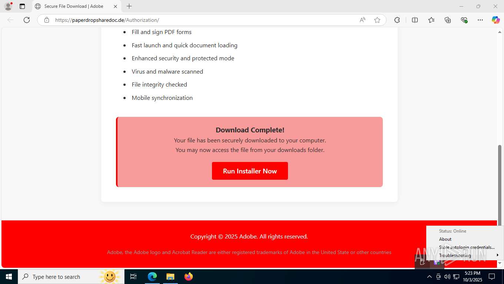The image size is (504, 284).
Task: Open the network tray icon
Action: (x=456, y=277)
